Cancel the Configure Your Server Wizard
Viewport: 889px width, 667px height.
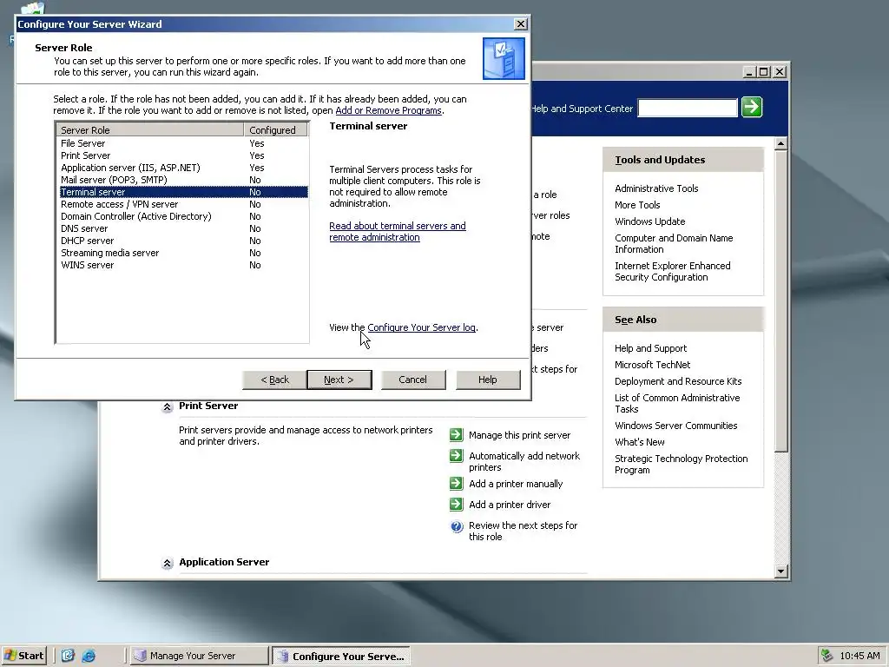coord(412,380)
